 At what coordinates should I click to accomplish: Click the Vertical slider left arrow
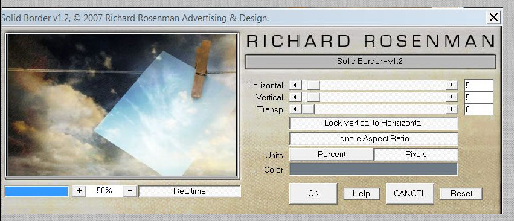(x=295, y=97)
